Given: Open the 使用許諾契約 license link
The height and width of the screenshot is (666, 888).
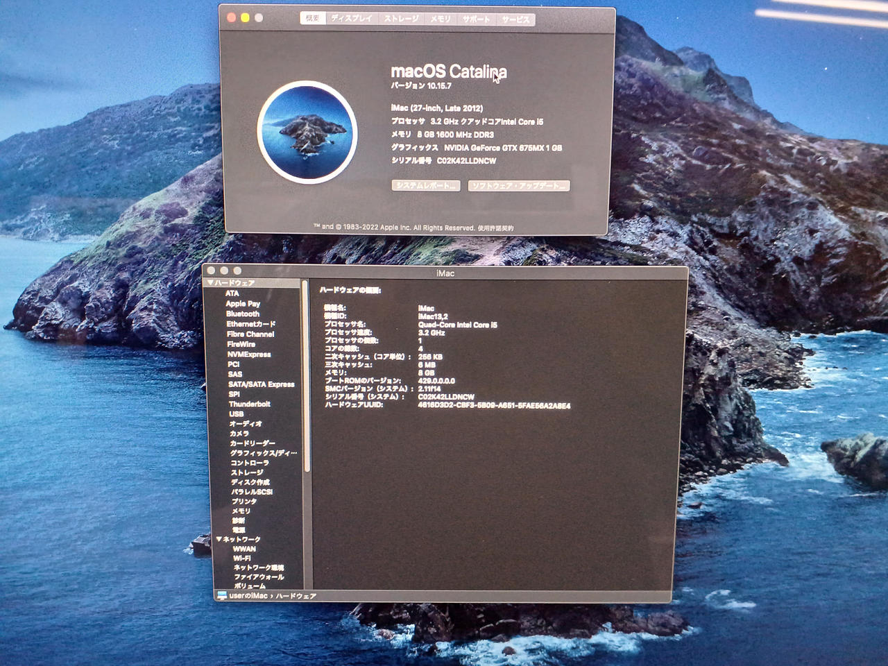Looking at the screenshot, I should (495, 228).
